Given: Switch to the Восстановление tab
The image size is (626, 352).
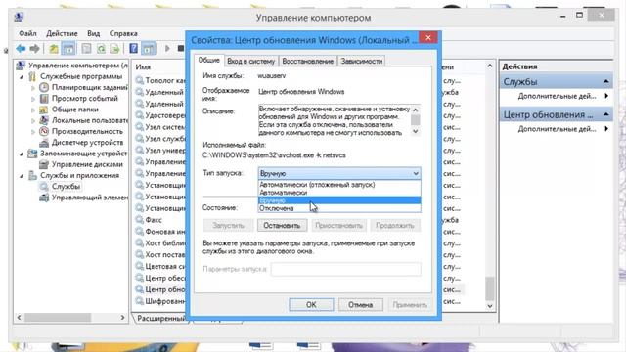Looking at the screenshot, I should [308, 61].
